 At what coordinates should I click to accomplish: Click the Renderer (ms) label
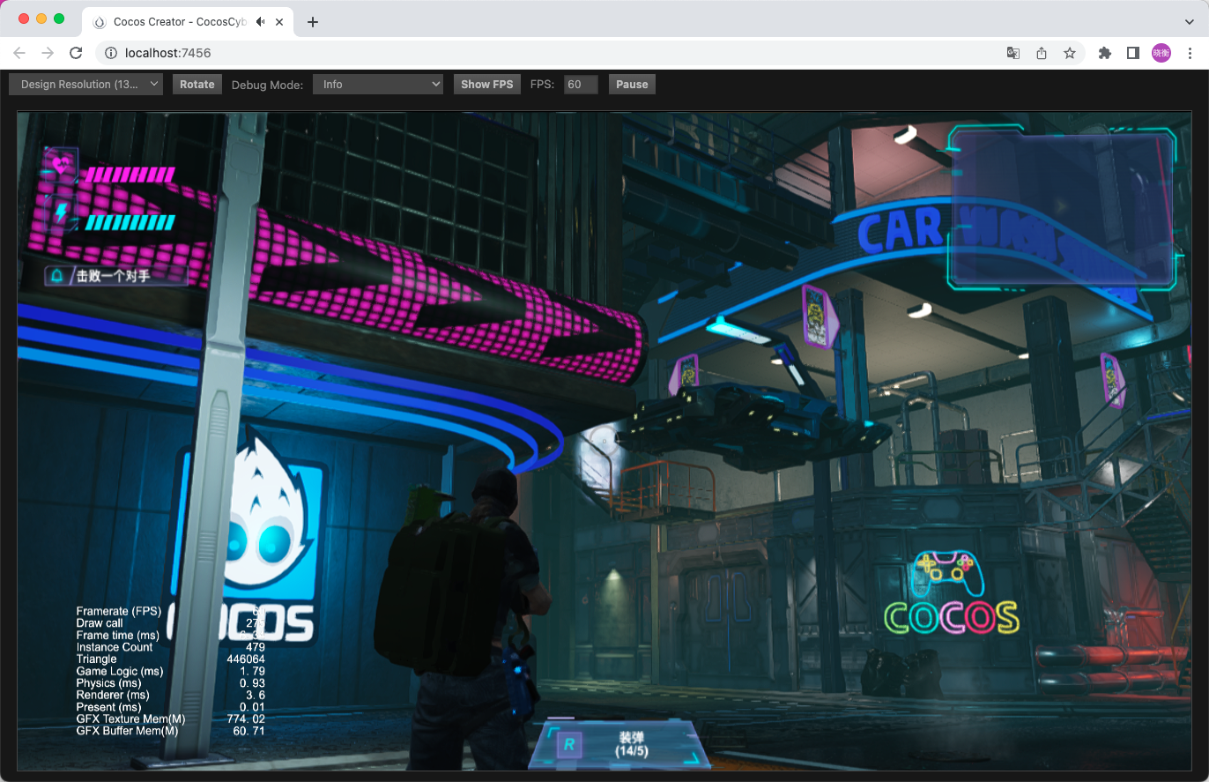coord(111,696)
